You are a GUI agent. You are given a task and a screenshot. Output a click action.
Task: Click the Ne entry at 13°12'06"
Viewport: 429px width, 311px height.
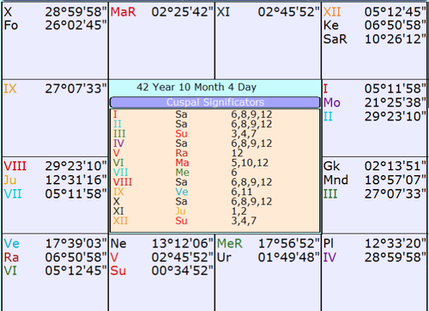tap(162, 243)
